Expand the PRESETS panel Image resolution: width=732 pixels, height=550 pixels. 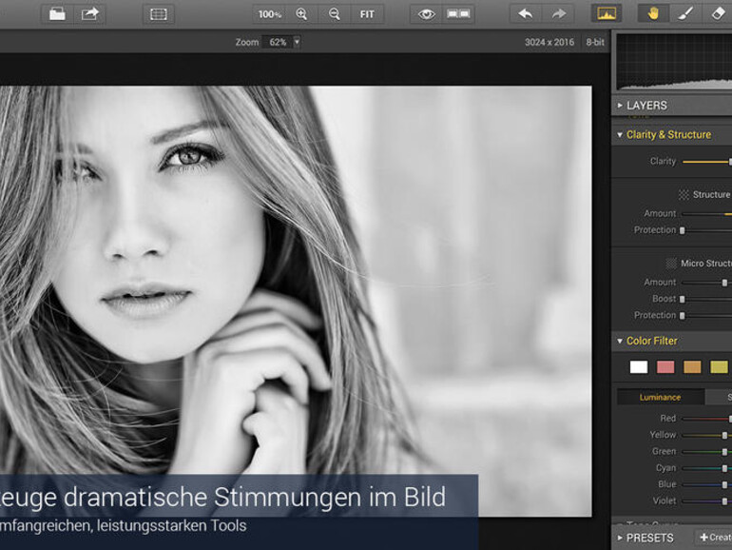[x=649, y=538]
